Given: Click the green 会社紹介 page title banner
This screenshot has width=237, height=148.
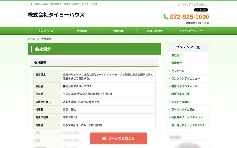Looking at the screenshot, I should (94, 49).
